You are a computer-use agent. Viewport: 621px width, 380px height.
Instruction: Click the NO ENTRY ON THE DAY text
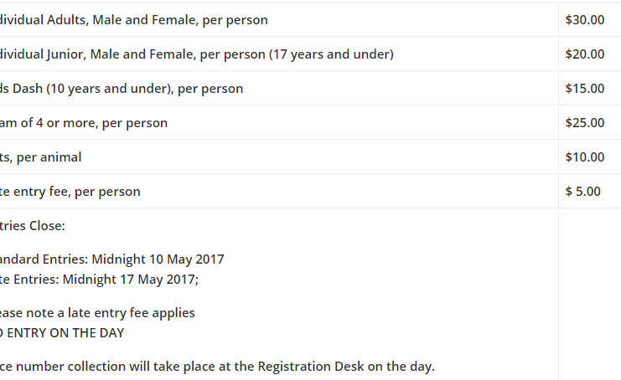62,333
